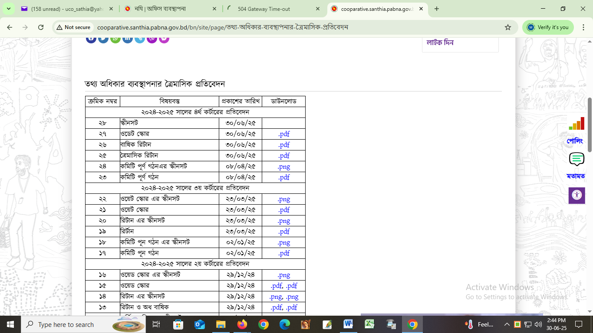
Task: Open new tab with plus button
Action: point(437,9)
